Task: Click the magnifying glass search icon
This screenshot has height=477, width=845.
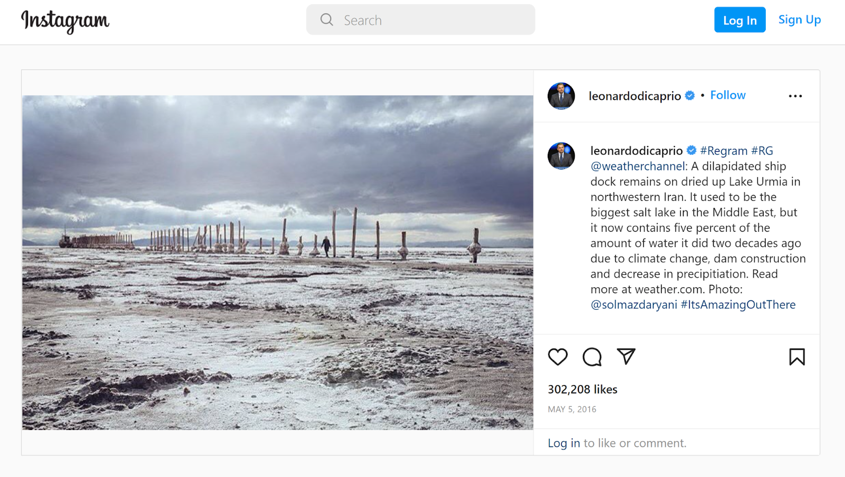Action: click(327, 20)
